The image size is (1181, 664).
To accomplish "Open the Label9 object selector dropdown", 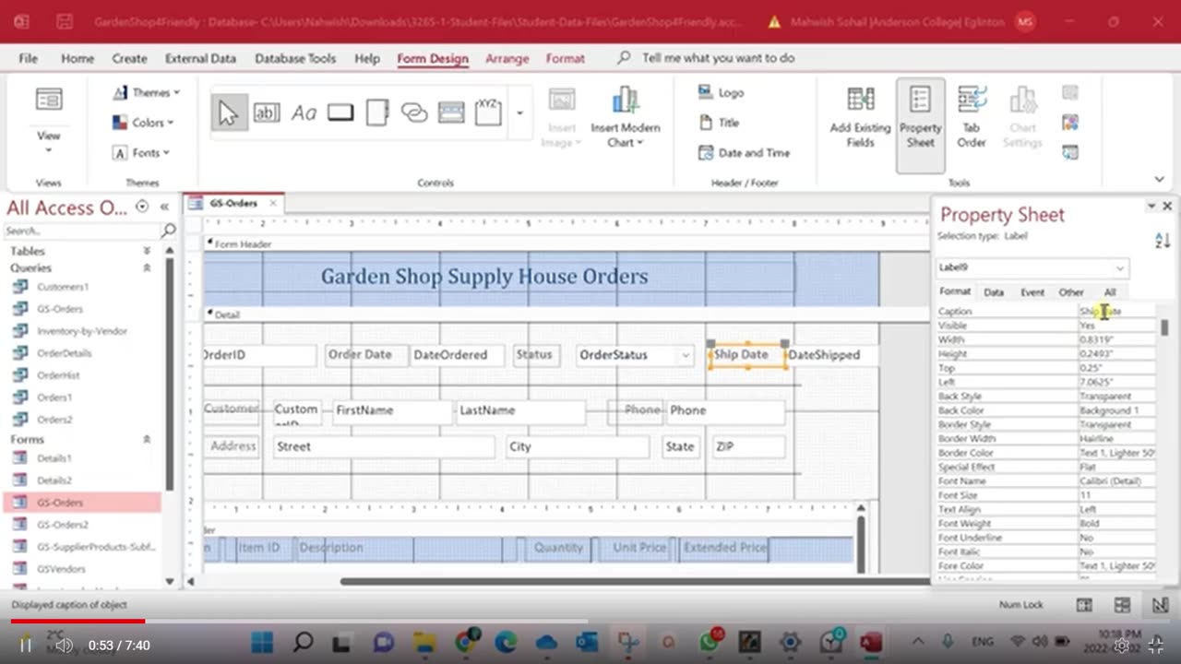I will point(1120,268).
